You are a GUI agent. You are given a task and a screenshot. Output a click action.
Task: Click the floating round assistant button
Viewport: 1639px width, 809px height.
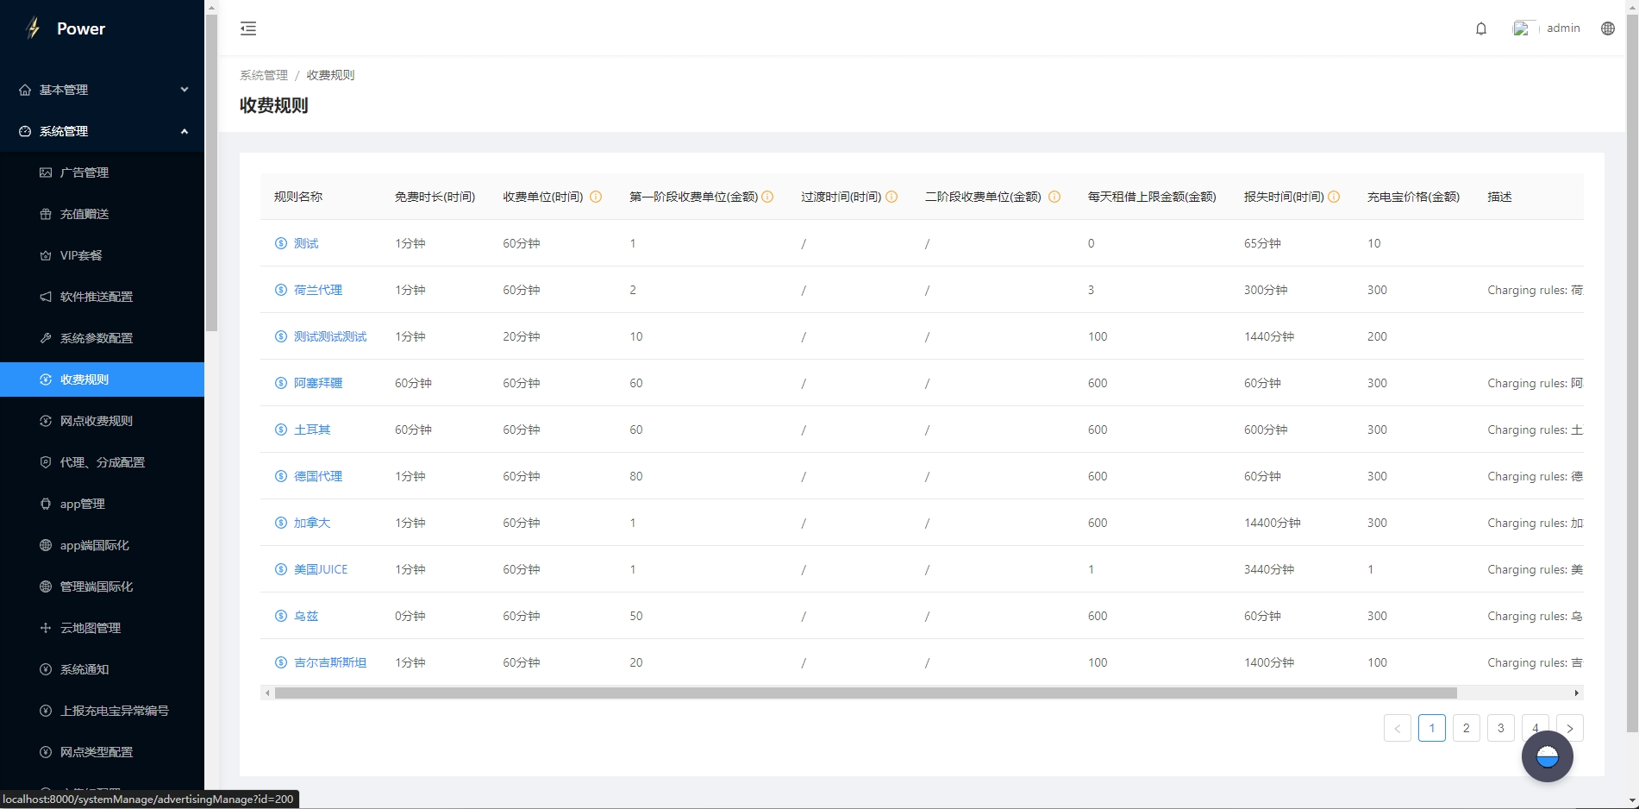(x=1548, y=756)
